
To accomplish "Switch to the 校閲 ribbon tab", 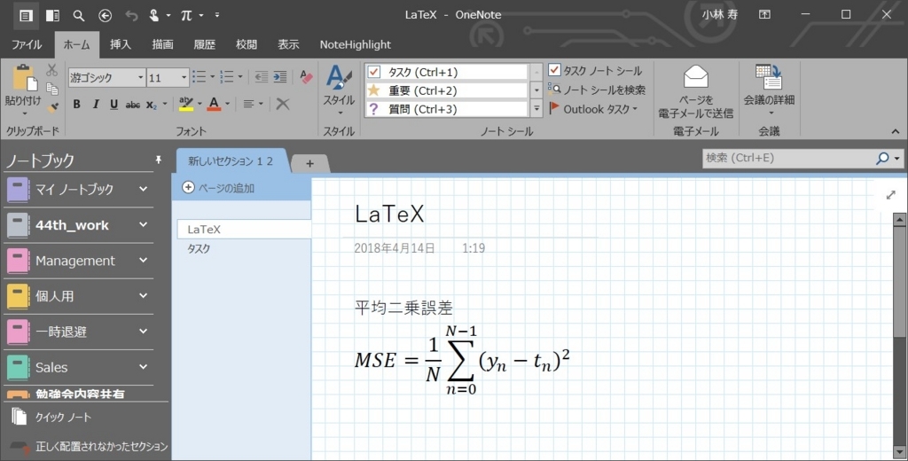I will tap(247, 44).
